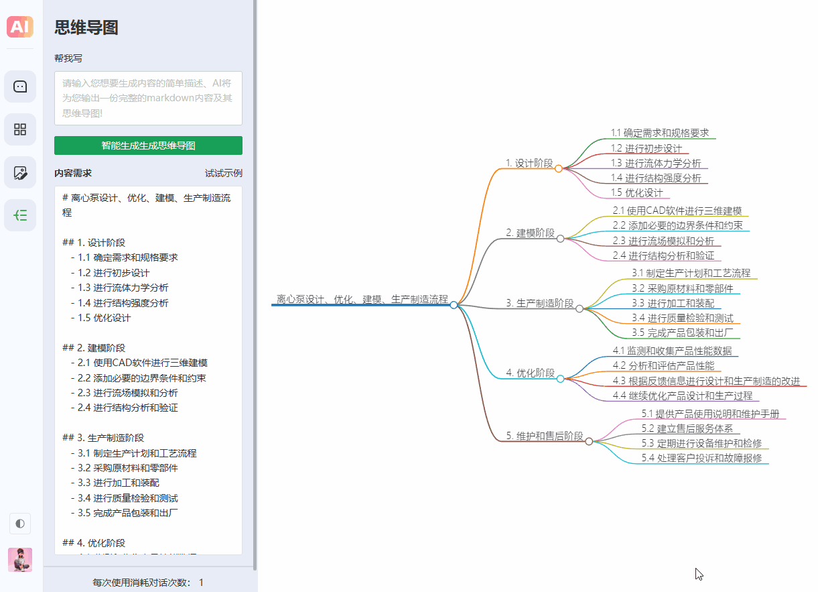Screen dimensions: 818x592
Task: Click editor line - 2.1 使用CAD软件进行三维建模
Action: pos(139,363)
